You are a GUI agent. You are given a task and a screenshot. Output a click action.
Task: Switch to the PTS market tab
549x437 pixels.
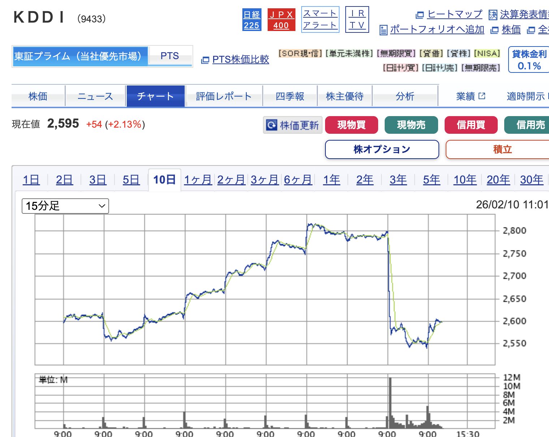click(170, 56)
